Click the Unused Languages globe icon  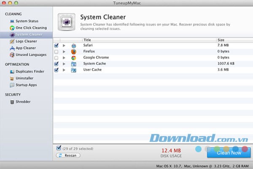point(12,55)
